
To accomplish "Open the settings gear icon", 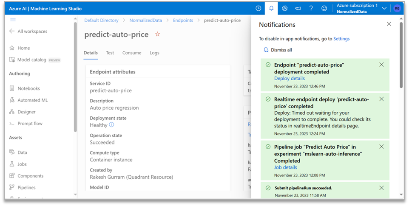I will point(284,8).
